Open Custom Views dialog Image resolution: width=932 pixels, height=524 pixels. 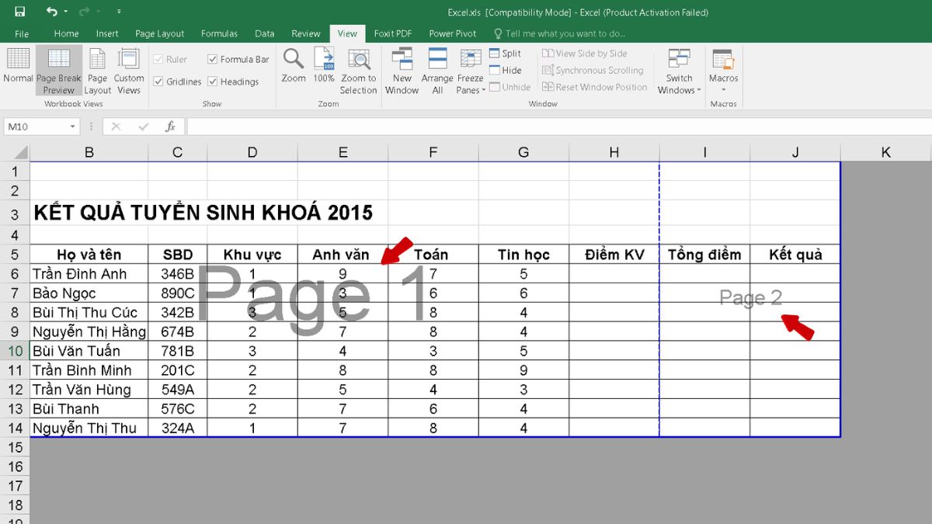pyautogui.click(x=129, y=70)
